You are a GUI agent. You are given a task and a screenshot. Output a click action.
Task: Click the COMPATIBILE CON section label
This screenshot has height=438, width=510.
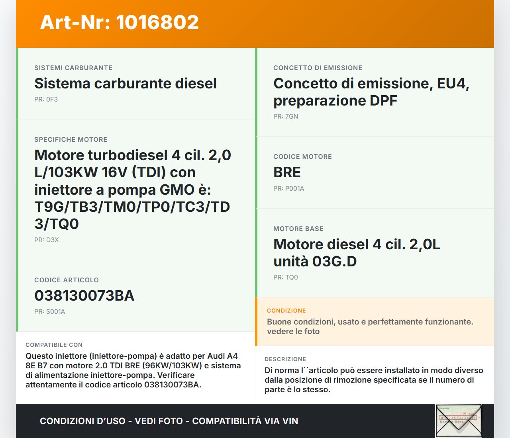pyautogui.click(x=54, y=345)
